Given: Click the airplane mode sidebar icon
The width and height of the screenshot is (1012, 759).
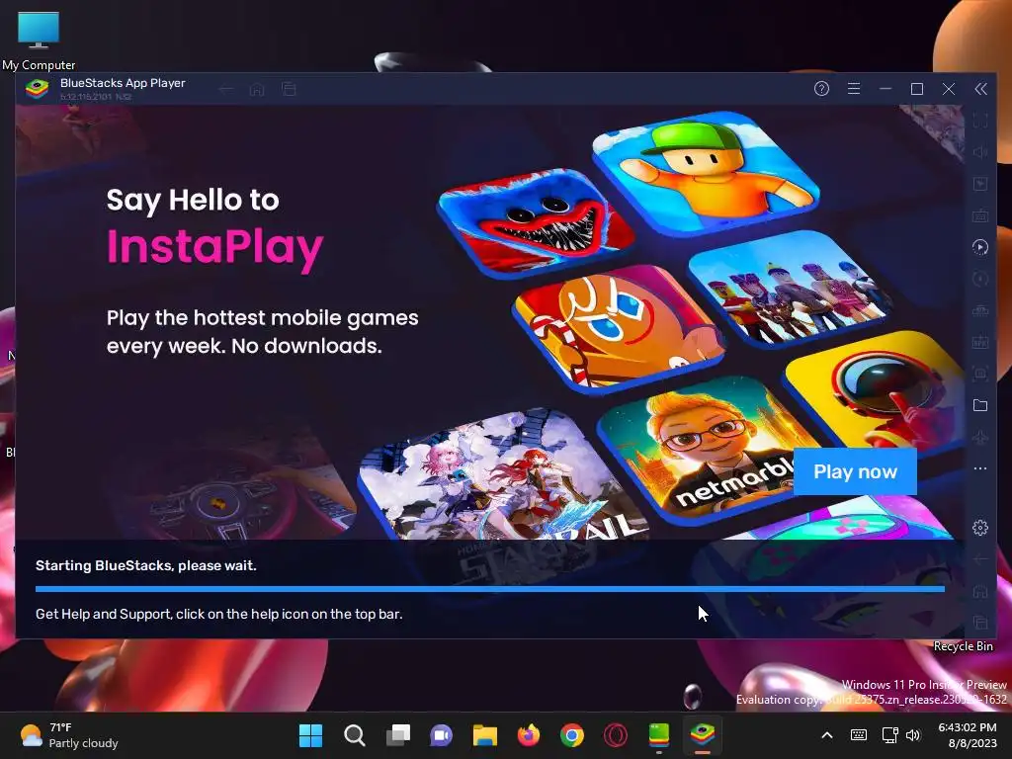Looking at the screenshot, I should click(979, 437).
